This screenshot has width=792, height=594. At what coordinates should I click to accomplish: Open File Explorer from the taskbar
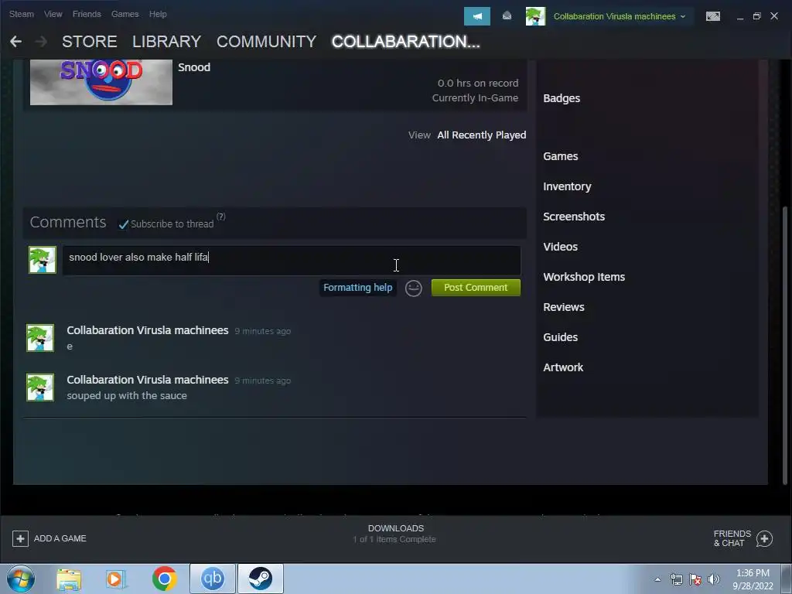pos(69,579)
